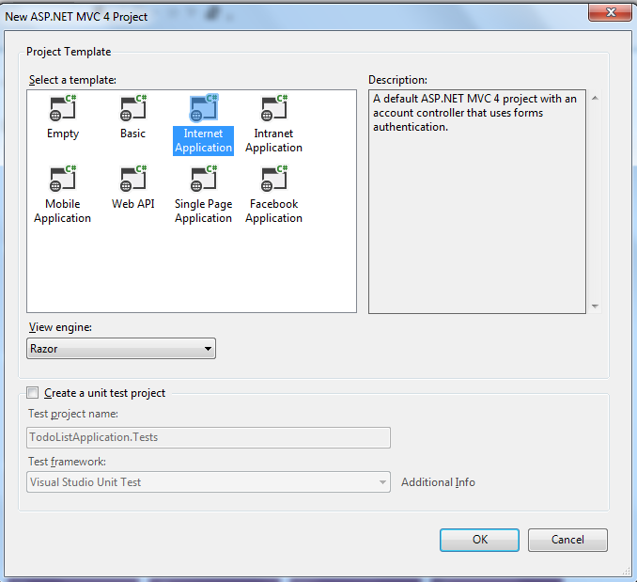This screenshot has height=582, width=637.
Task: Select the Empty template icon
Action: click(x=63, y=108)
